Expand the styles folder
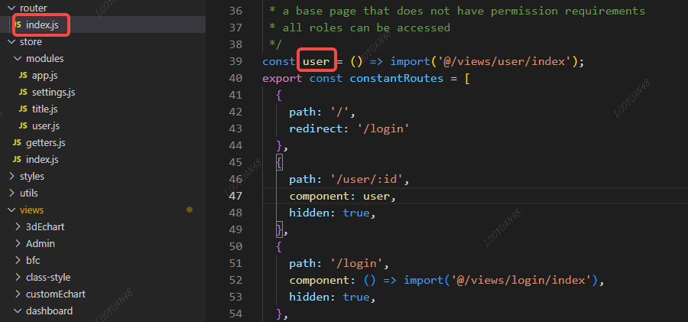The width and height of the screenshot is (688, 322). (x=11, y=177)
